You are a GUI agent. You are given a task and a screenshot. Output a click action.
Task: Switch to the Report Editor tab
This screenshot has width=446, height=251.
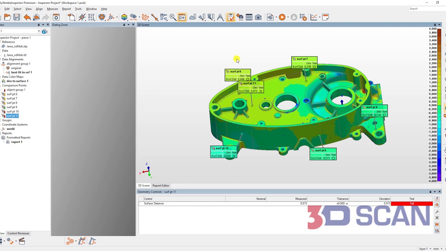(161, 185)
